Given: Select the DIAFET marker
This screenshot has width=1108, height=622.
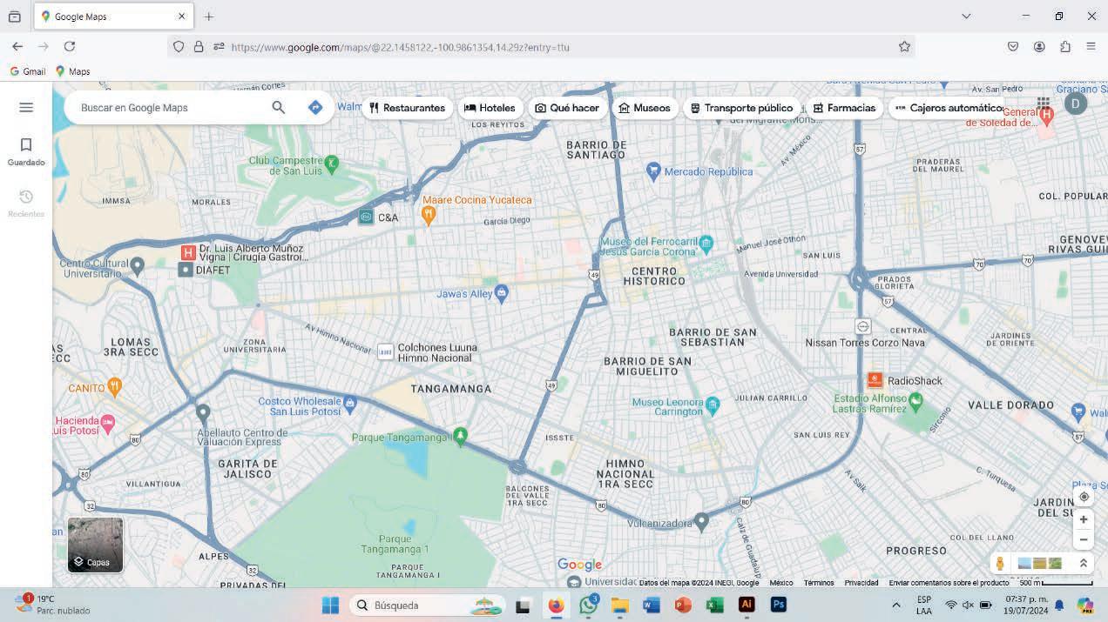Looking at the screenshot, I should click(185, 270).
